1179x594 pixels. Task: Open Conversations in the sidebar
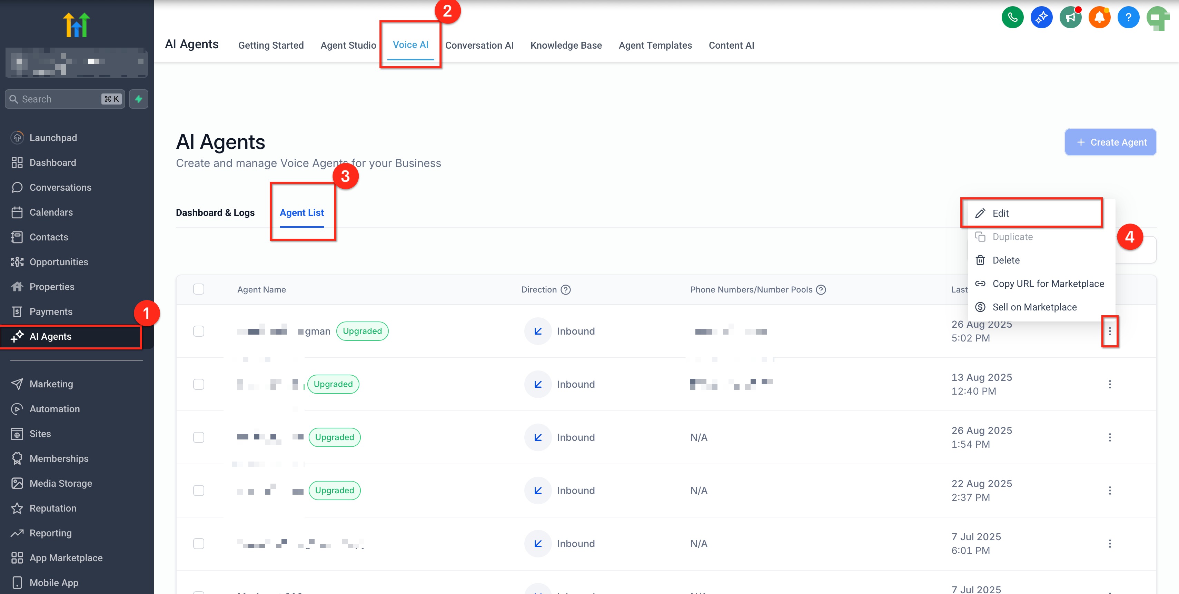point(60,188)
